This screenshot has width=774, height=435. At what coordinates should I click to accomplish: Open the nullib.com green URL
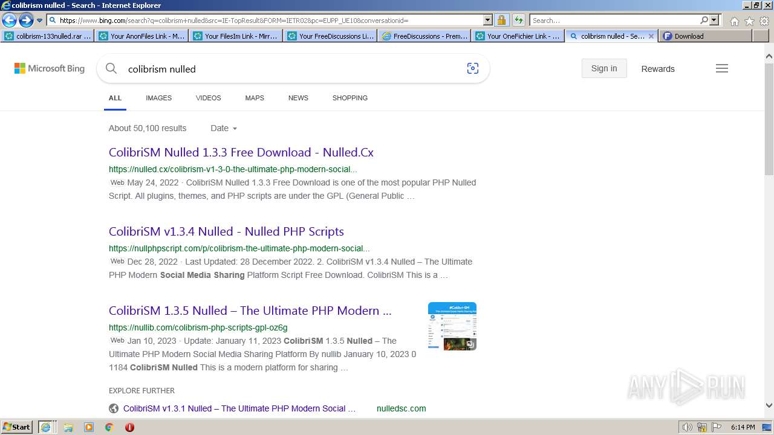198,327
